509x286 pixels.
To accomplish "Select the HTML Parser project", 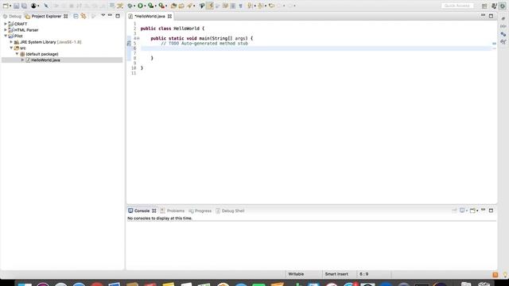I will coord(26,30).
